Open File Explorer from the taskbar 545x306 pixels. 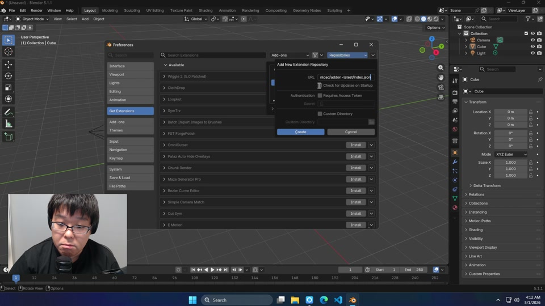click(x=295, y=300)
